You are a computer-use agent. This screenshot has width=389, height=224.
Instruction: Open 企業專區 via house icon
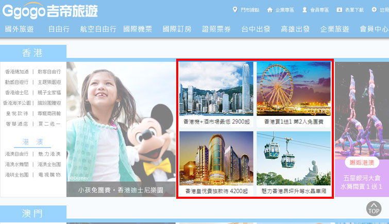tap(269, 10)
